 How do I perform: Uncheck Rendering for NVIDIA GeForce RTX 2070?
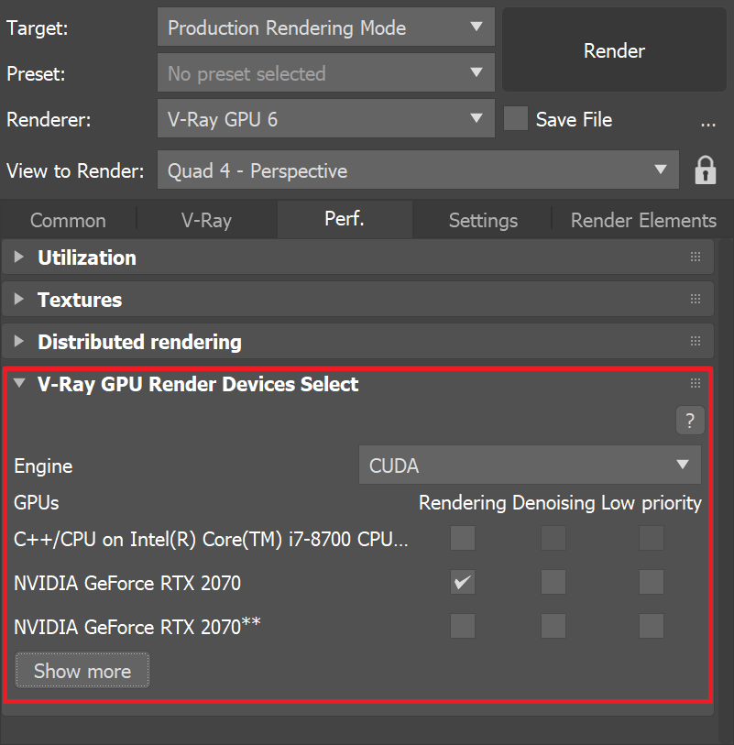coord(462,582)
